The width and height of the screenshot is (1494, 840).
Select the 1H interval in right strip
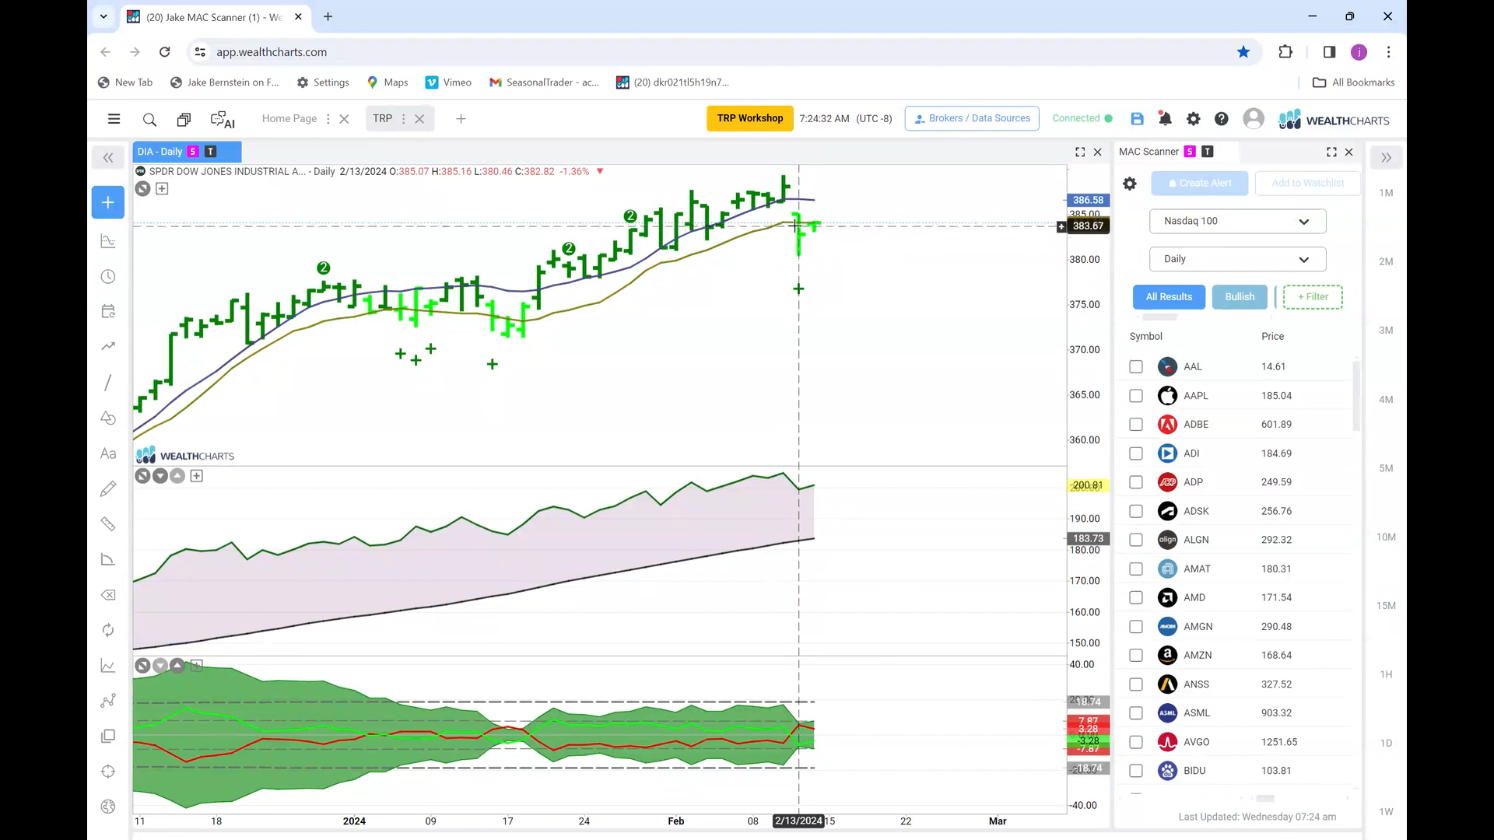pos(1386,675)
